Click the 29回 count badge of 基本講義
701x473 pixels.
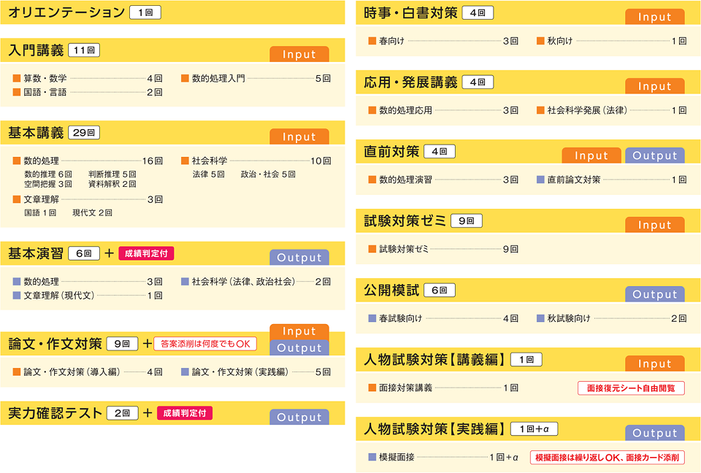(83, 133)
